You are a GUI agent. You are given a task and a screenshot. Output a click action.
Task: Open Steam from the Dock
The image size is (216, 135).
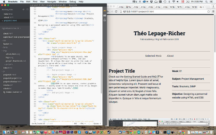[109, 132]
